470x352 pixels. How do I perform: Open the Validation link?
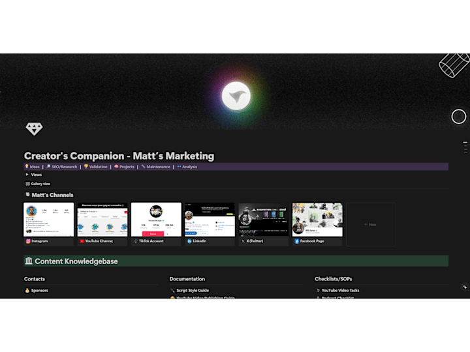pos(98,167)
